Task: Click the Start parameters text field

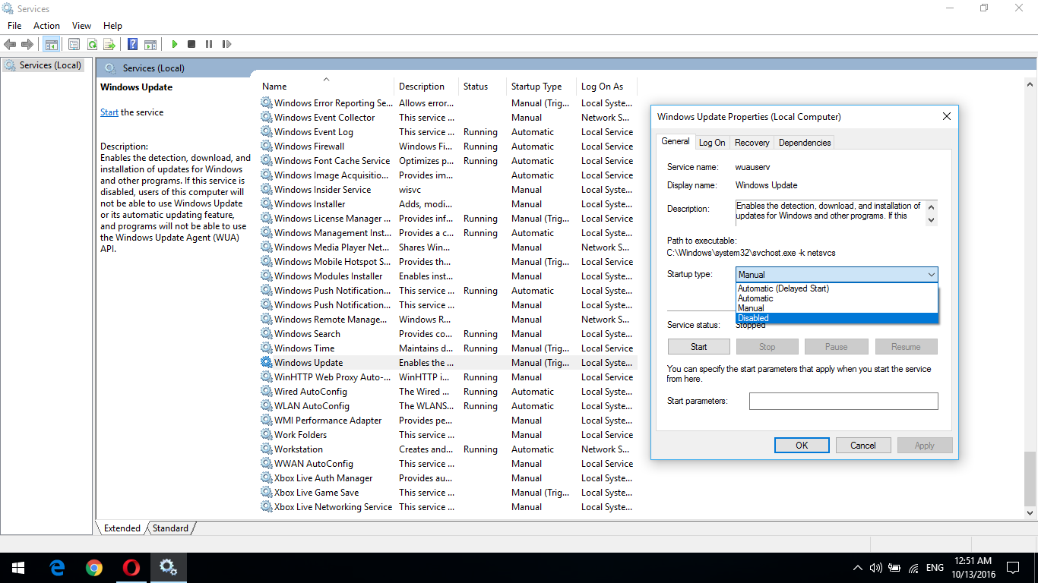Action: point(843,401)
